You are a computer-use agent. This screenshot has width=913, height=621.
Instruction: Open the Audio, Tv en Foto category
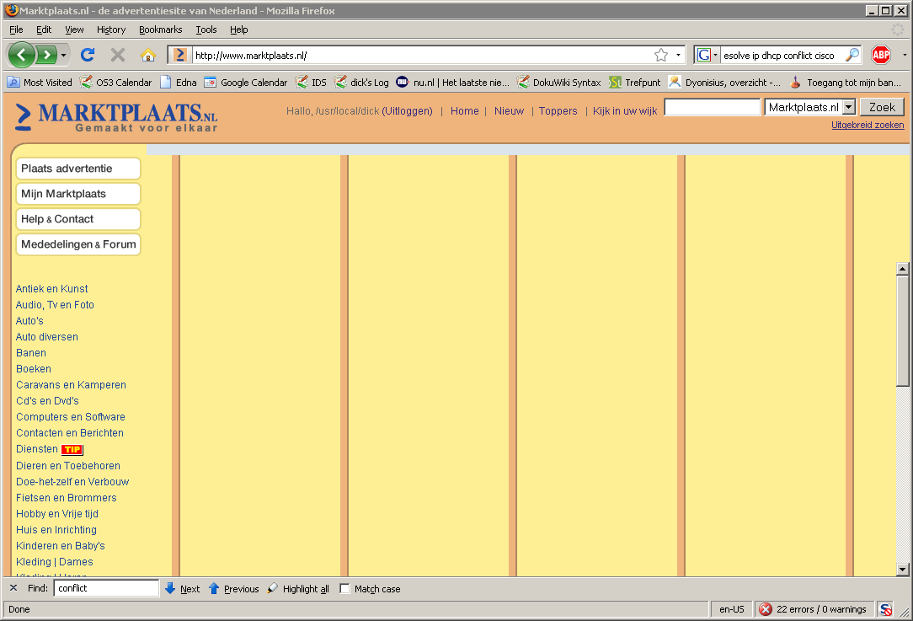pos(55,305)
